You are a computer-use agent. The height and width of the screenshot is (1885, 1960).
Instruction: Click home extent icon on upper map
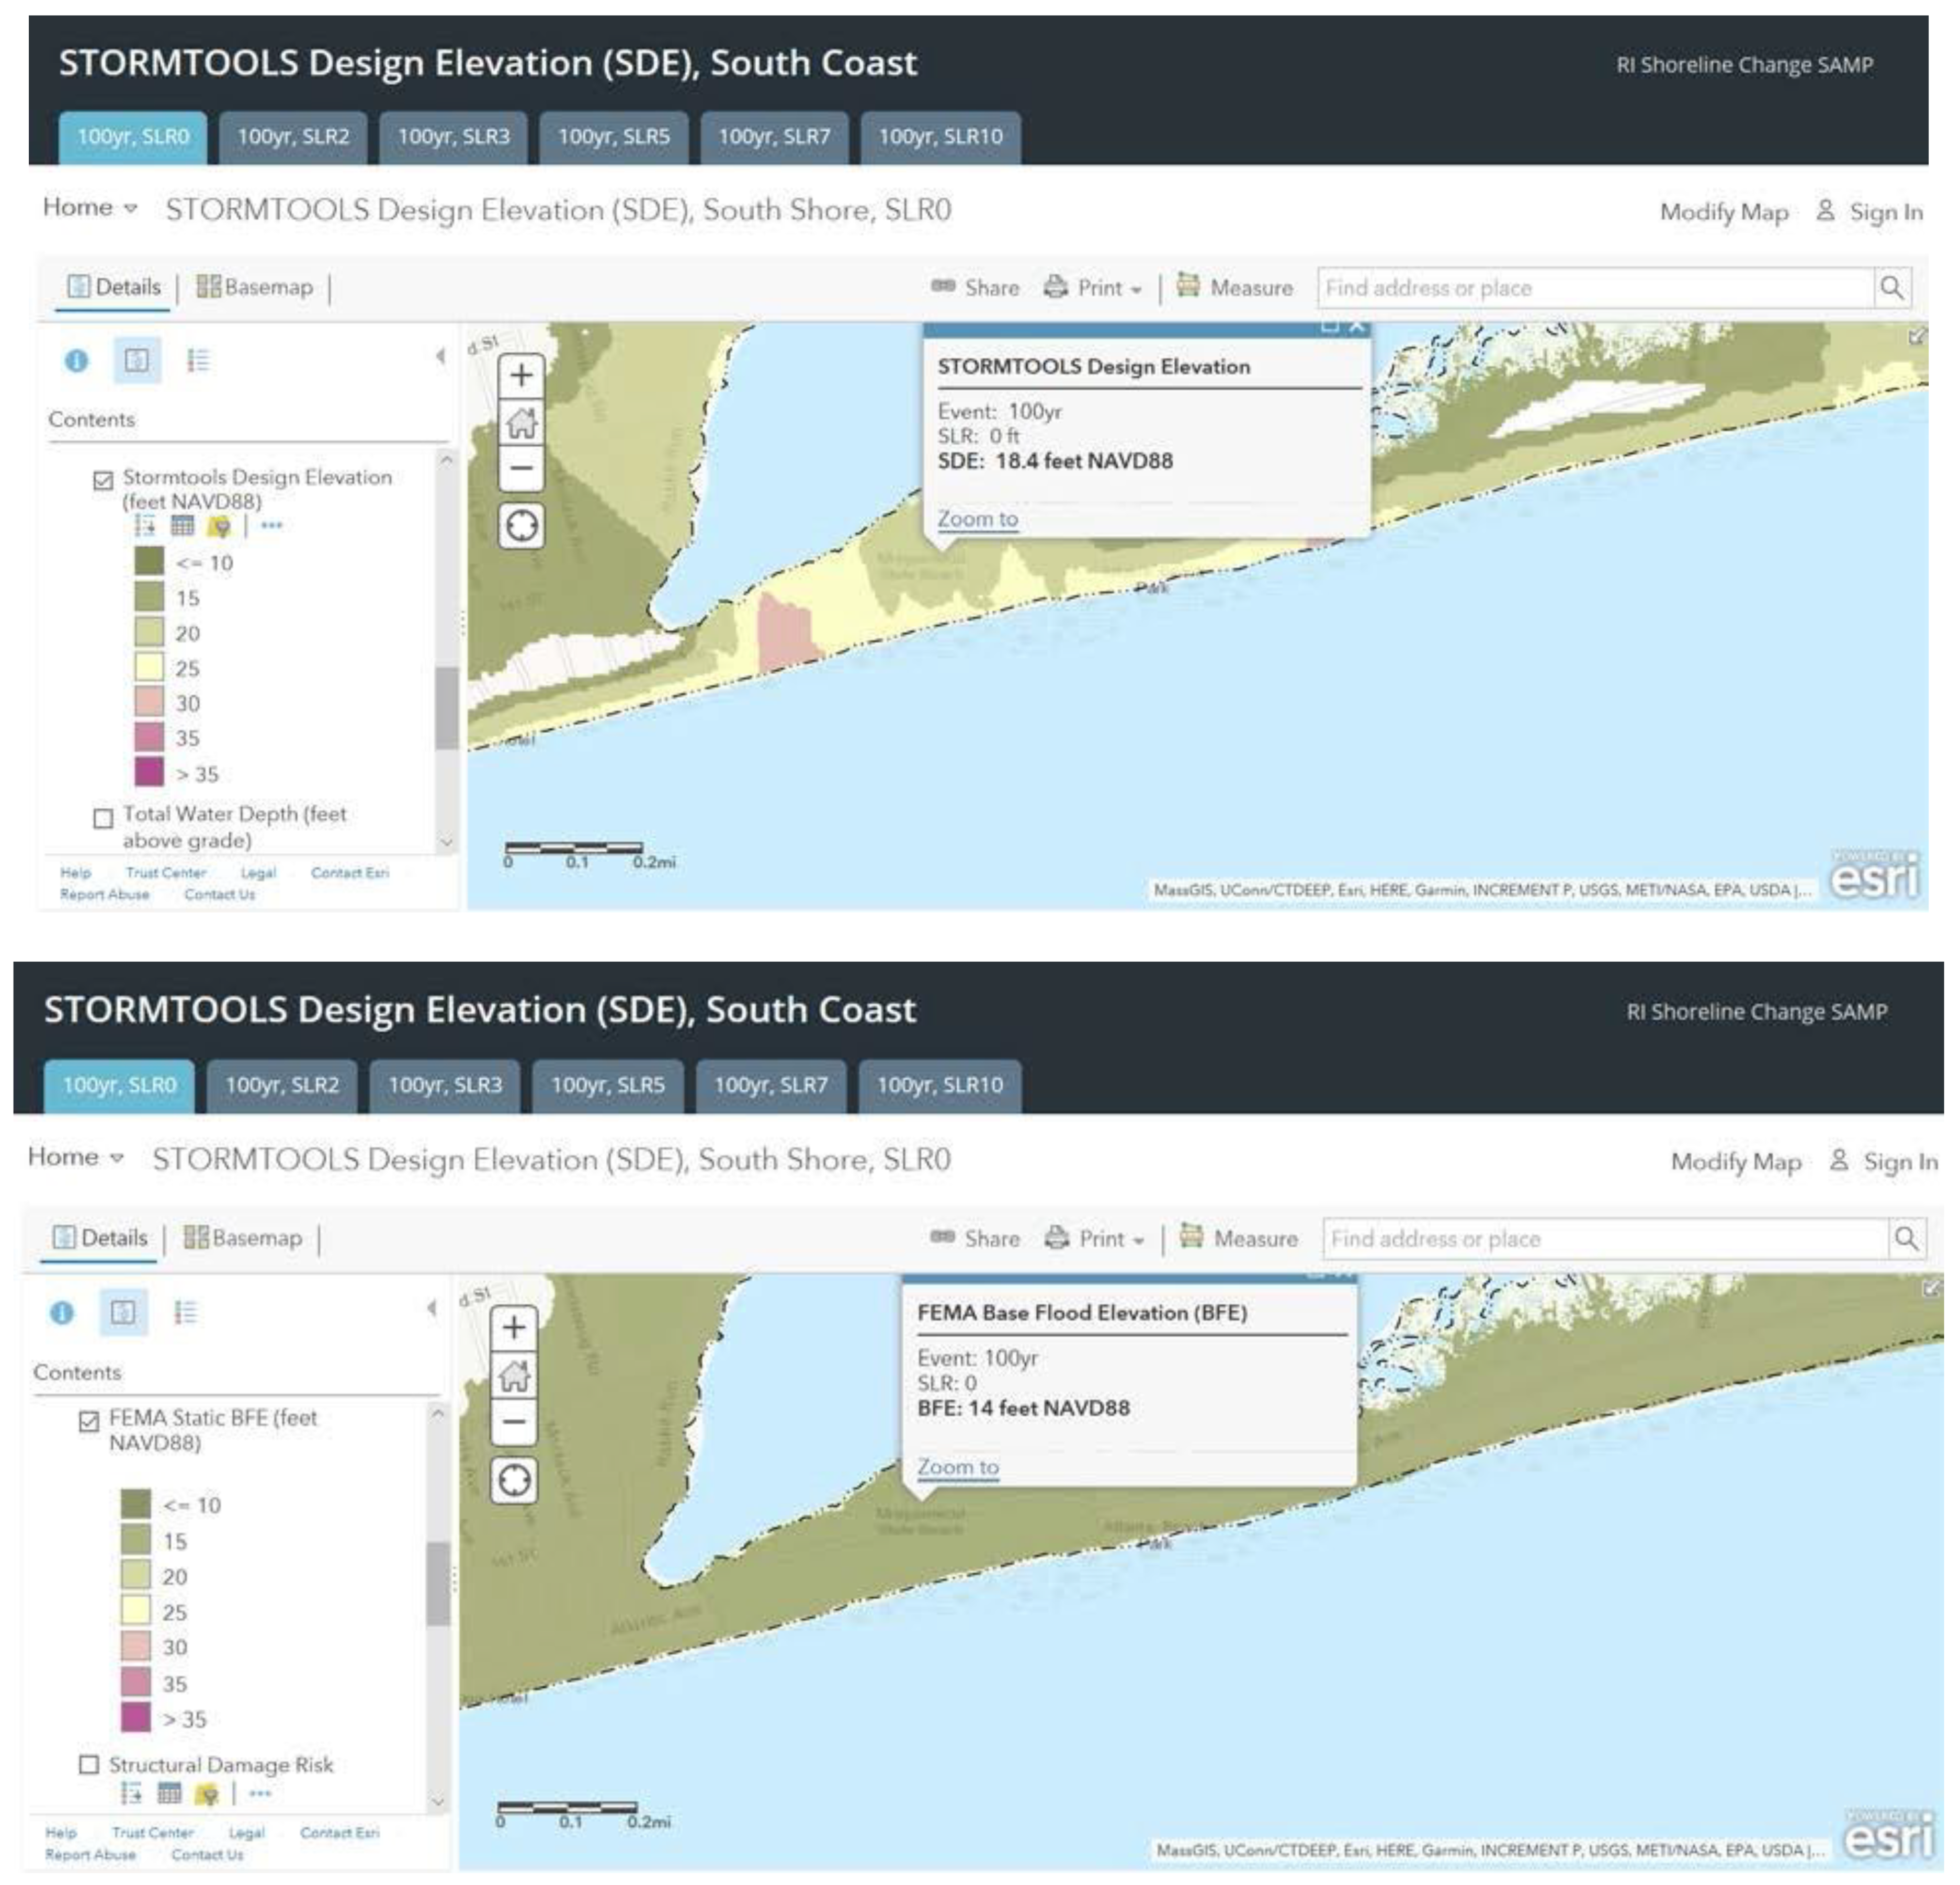pyautogui.click(x=521, y=423)
